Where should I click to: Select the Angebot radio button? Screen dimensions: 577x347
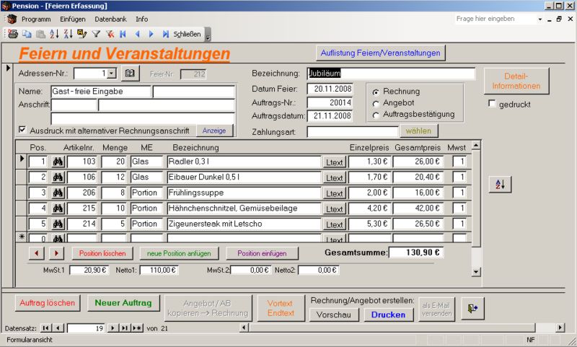click(376, 103)
